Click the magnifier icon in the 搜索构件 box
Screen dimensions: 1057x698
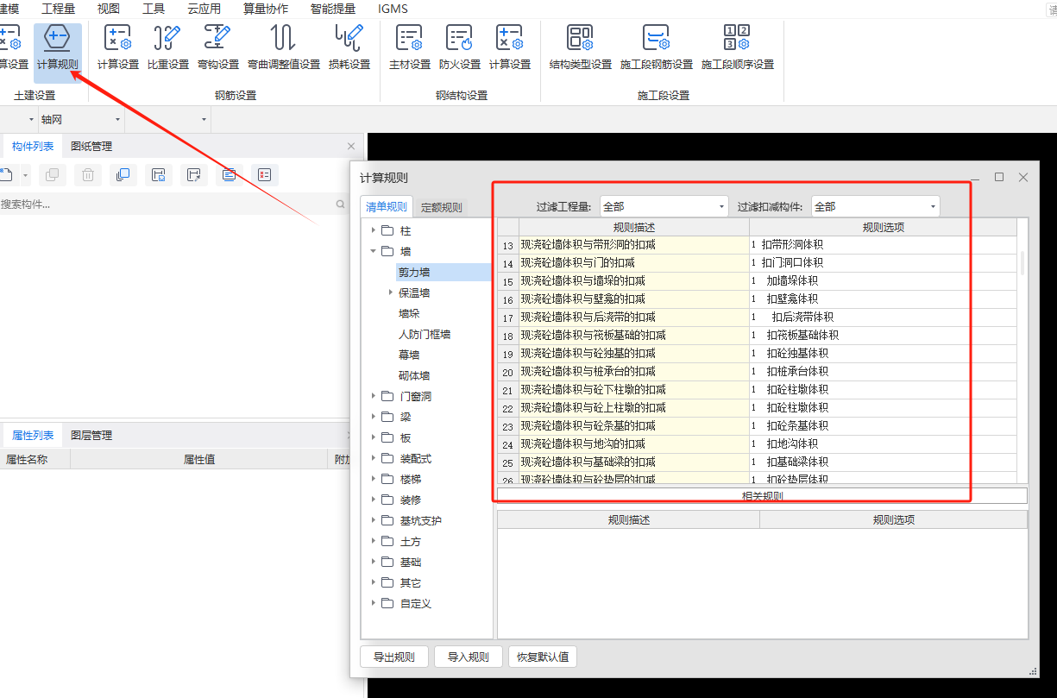click(x=341, y=204)
